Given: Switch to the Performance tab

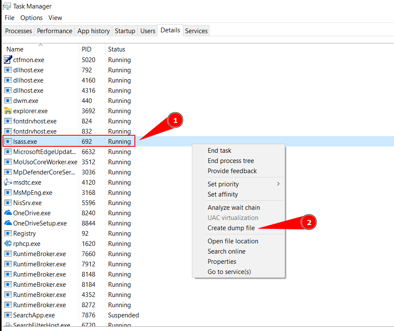Looking at the screenshot, I should (54, 31).
